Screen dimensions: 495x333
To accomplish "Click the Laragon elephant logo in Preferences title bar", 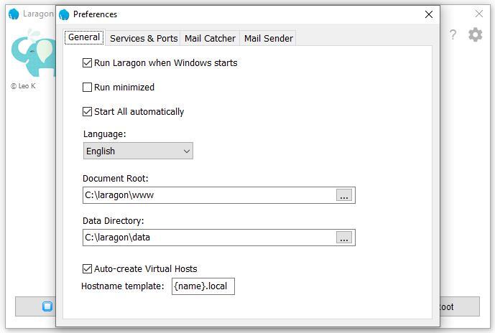I will pos(64,14).
